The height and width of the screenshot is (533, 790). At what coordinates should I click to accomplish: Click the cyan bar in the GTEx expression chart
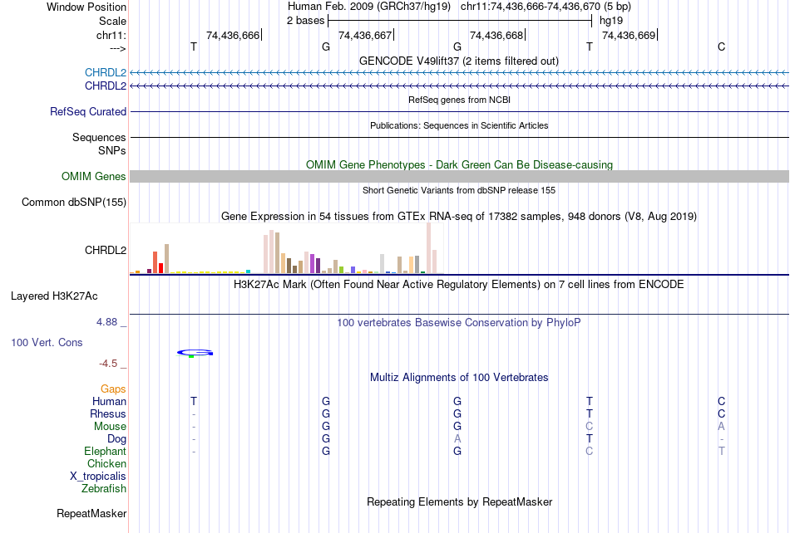tap(248, 271)
